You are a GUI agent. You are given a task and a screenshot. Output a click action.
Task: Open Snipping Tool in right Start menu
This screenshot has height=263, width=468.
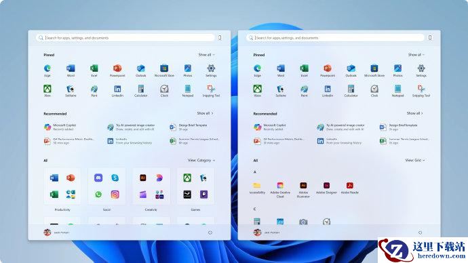pos(421,90)
